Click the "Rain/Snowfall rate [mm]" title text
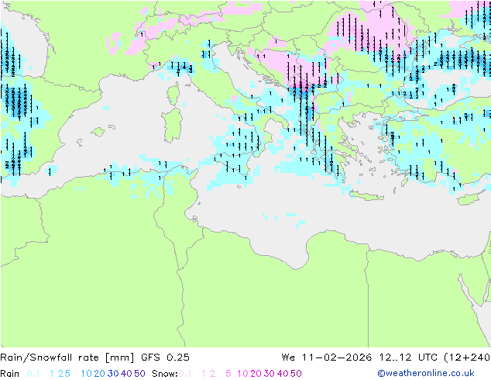491x380 pixels. coord(67,358)
